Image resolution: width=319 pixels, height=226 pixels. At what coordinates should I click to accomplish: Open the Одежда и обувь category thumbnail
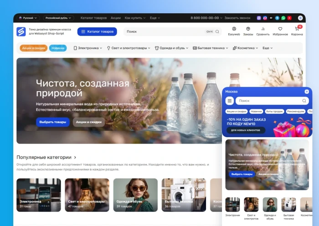[135, 195]
